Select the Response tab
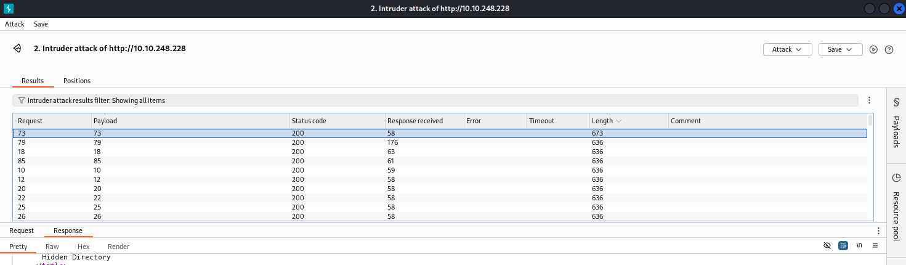 click(68, 230)
